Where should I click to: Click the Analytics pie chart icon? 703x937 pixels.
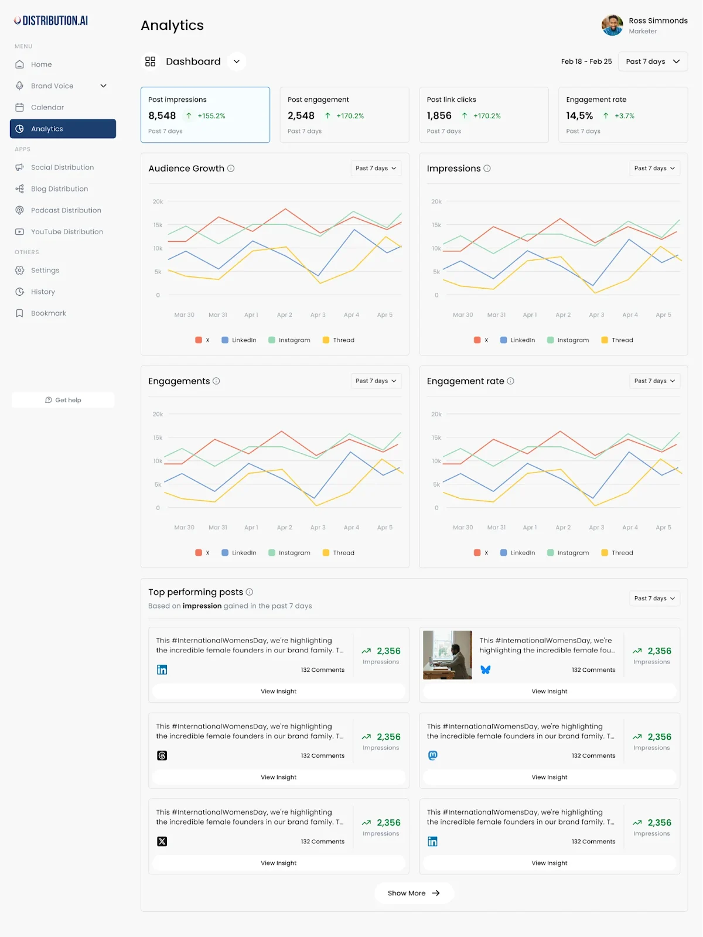[x=19, y=129]
